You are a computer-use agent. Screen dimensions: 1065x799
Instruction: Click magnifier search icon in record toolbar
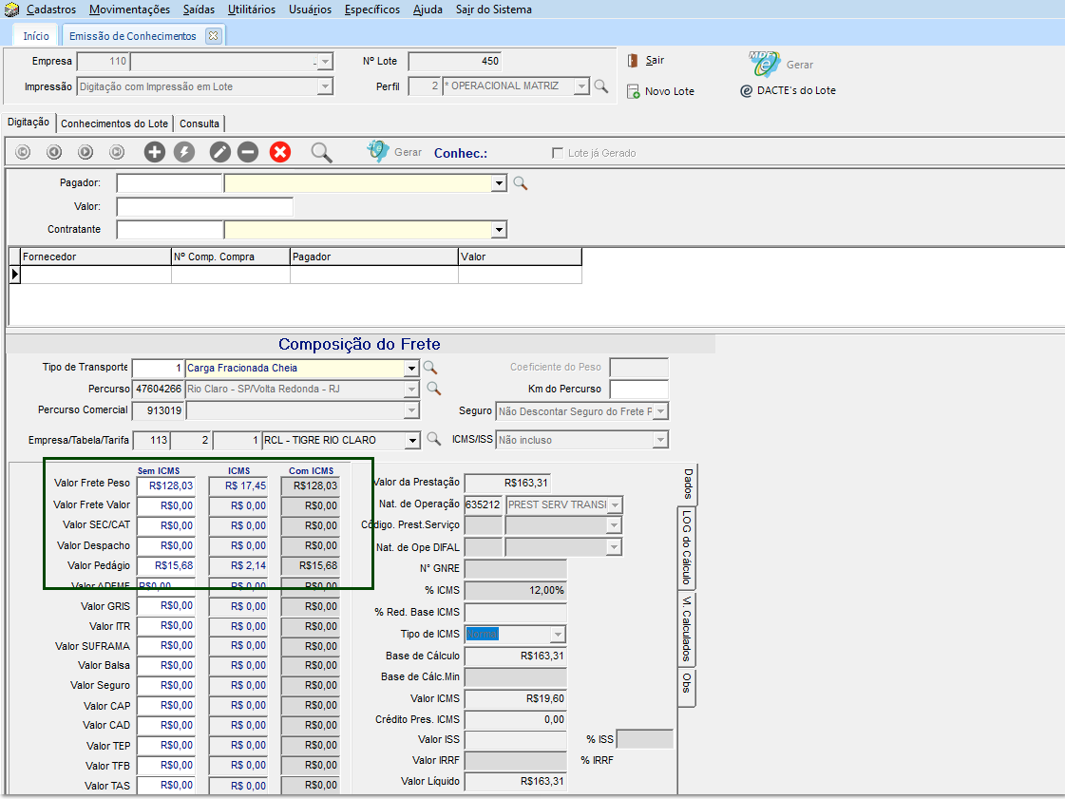tap(322, 152)
